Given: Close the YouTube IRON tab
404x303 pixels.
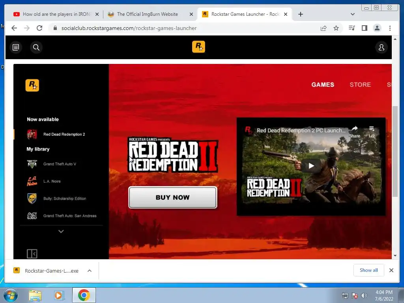Looking at the screenshot, I should click(x=97, y=14).
